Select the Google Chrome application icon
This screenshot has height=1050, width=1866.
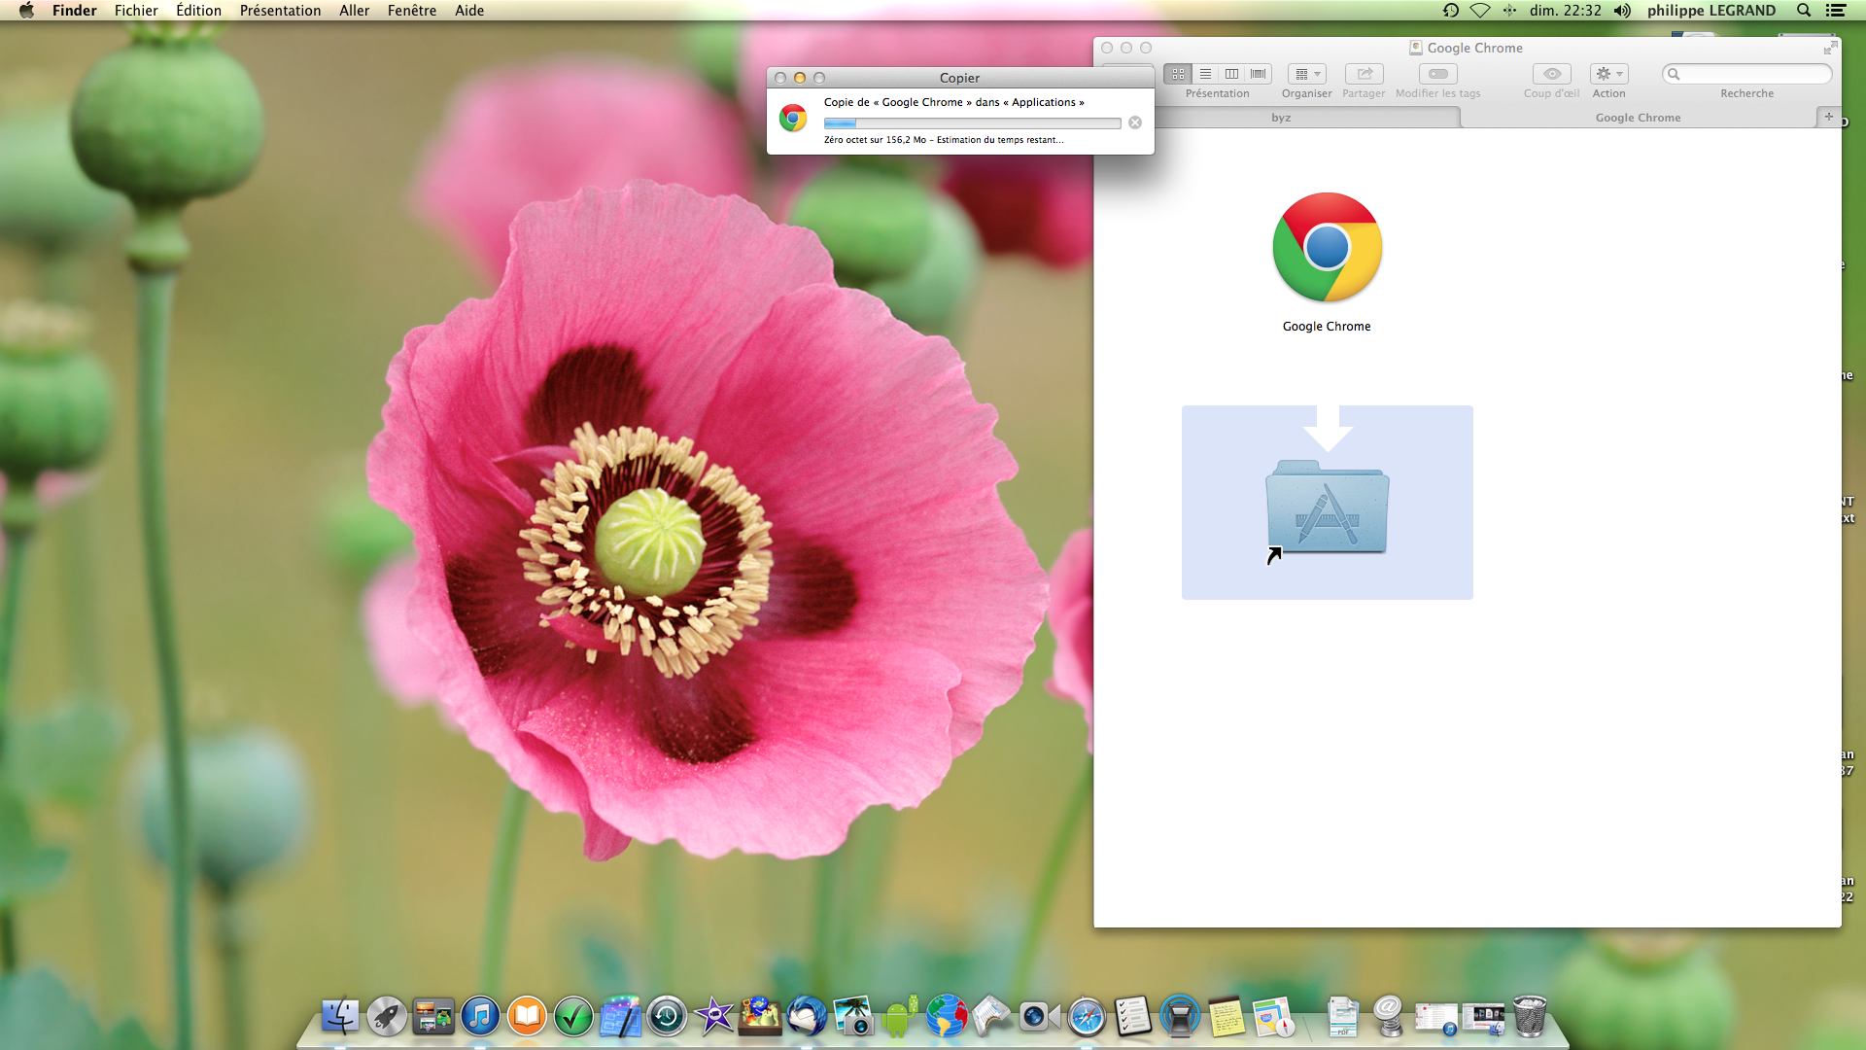[1327, 248]
